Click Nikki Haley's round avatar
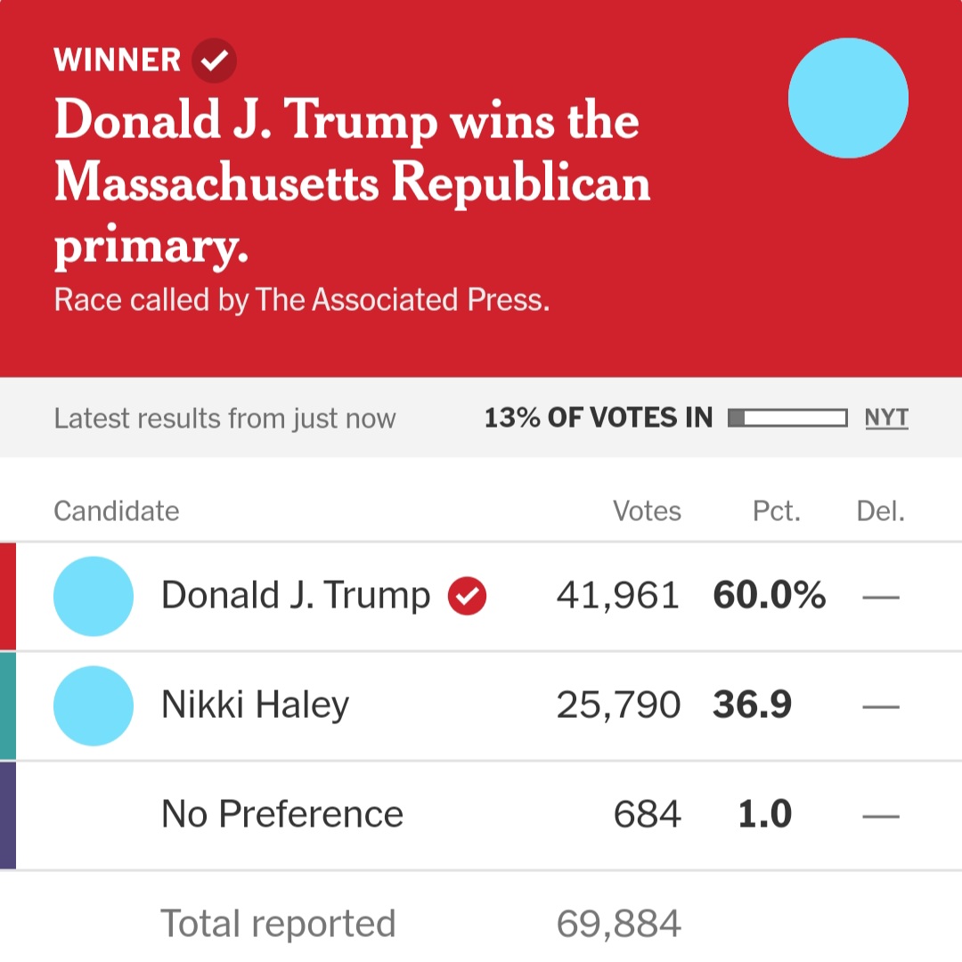962x962 pixels. pos(94,705)
